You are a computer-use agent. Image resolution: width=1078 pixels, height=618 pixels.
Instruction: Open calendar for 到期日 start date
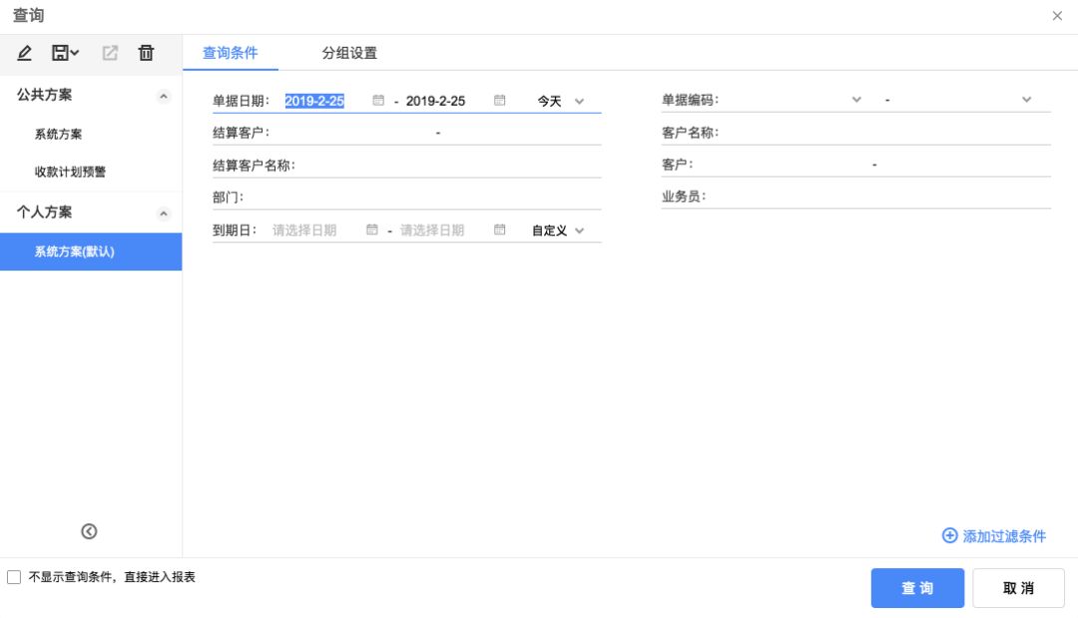click(372, 230)
